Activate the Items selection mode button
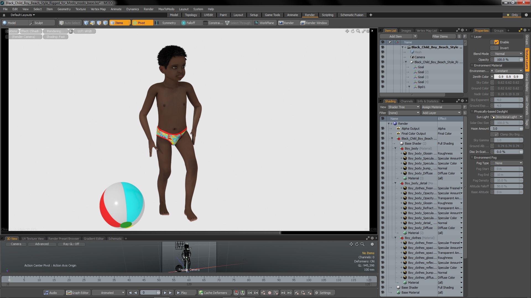This screenshot has height=298, width=531. click(x=120, y=23)
